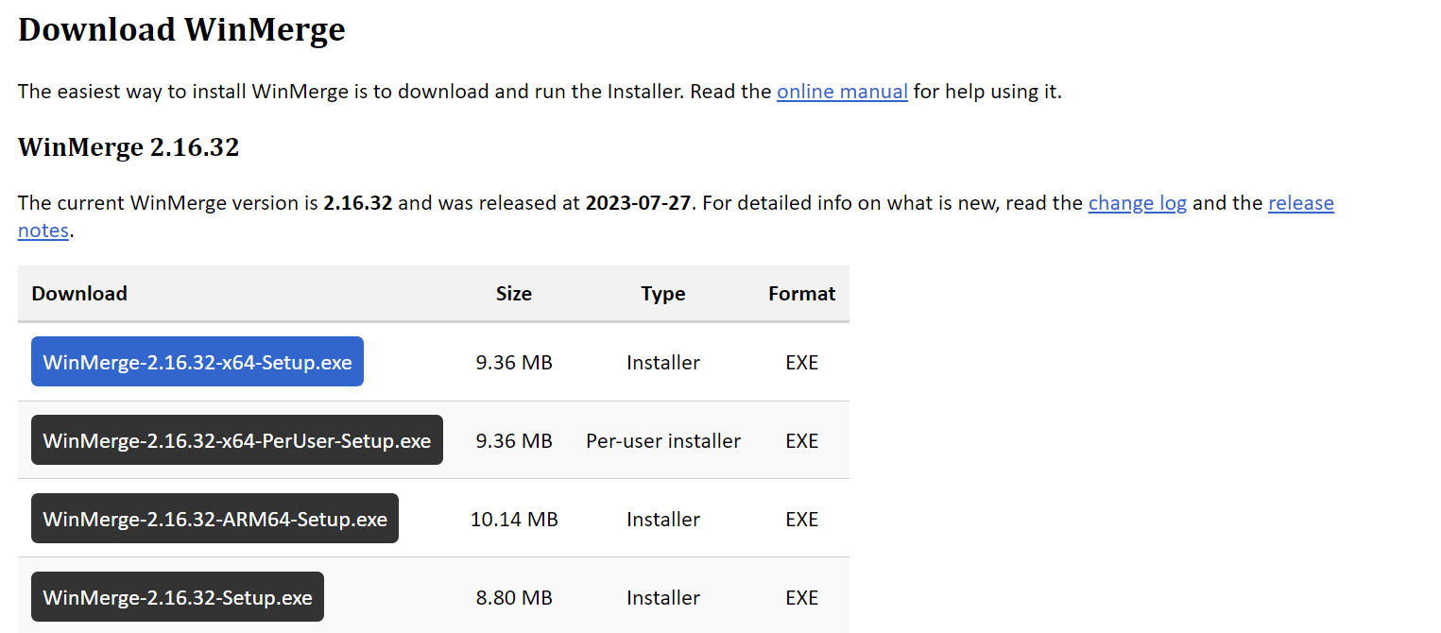Image resolution: width=1441 pixels, height=633 pixels.
Task: Download WinMerge-2.16.32-Setup.exe
Action: 178,597
